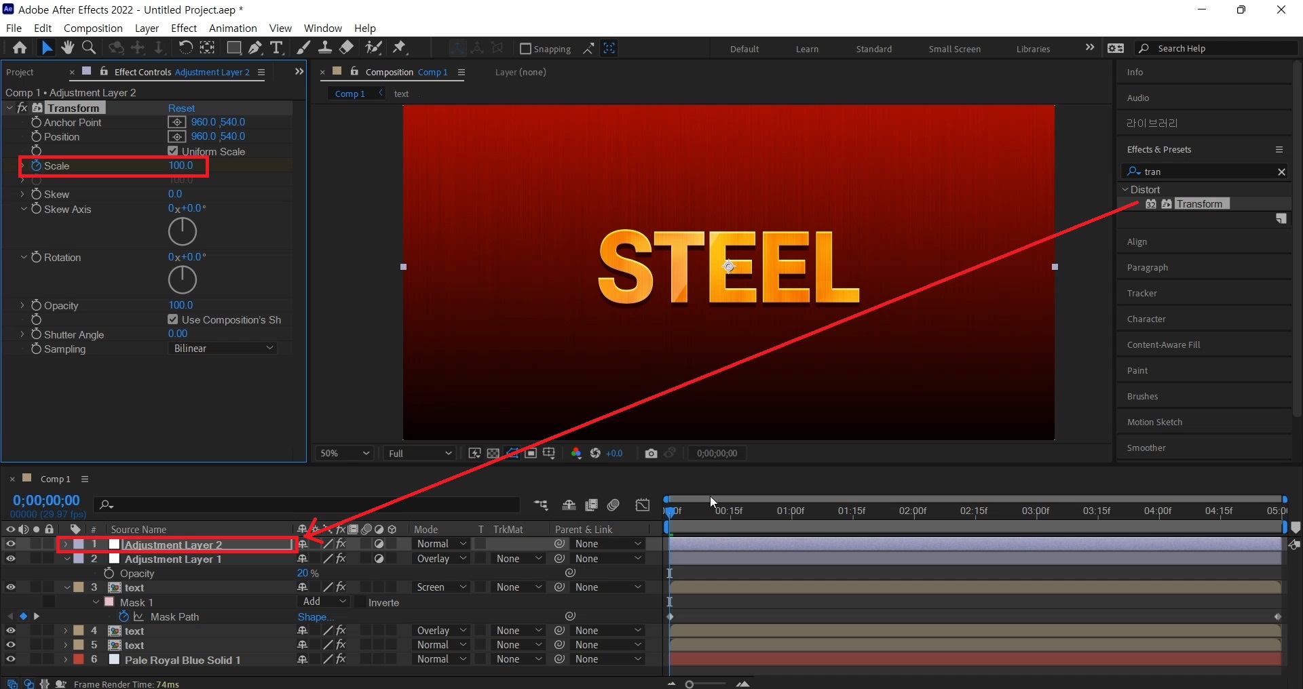Select the Pen tool

point(255,47)
